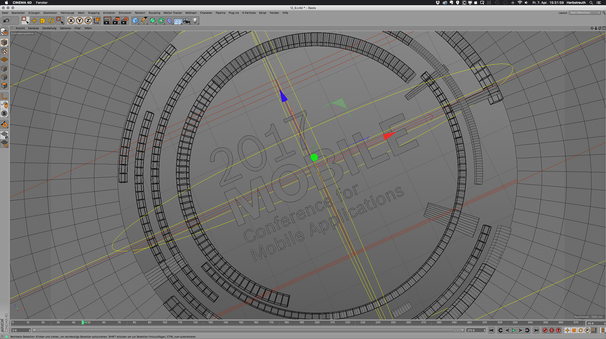Toggle Z axis lock
This screenshot has height=339, width=606.
click(88, 21)
